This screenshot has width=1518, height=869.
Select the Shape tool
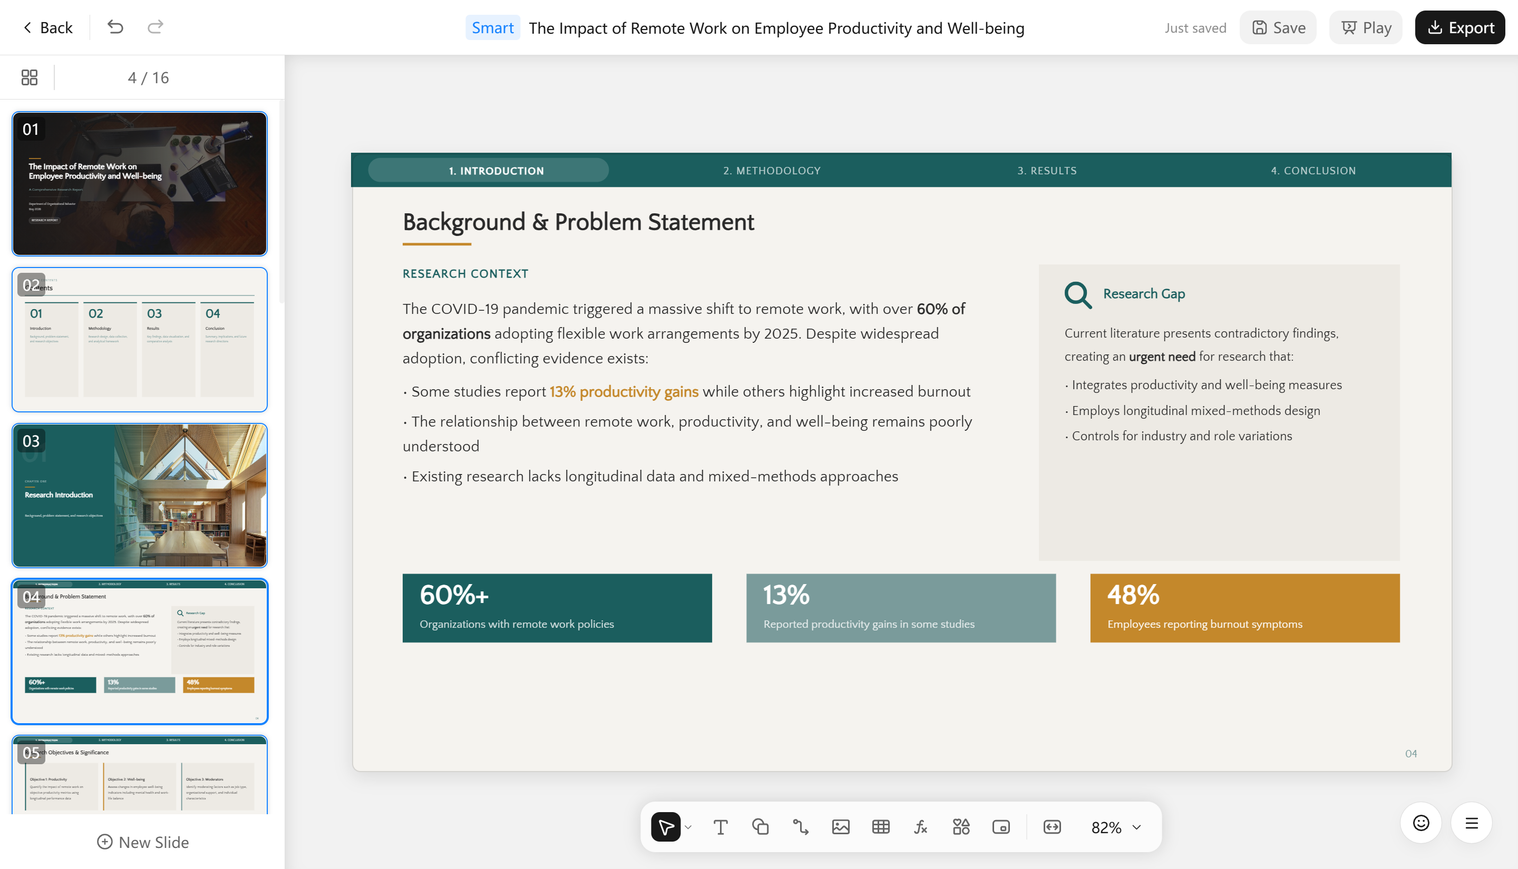(760, 827)
